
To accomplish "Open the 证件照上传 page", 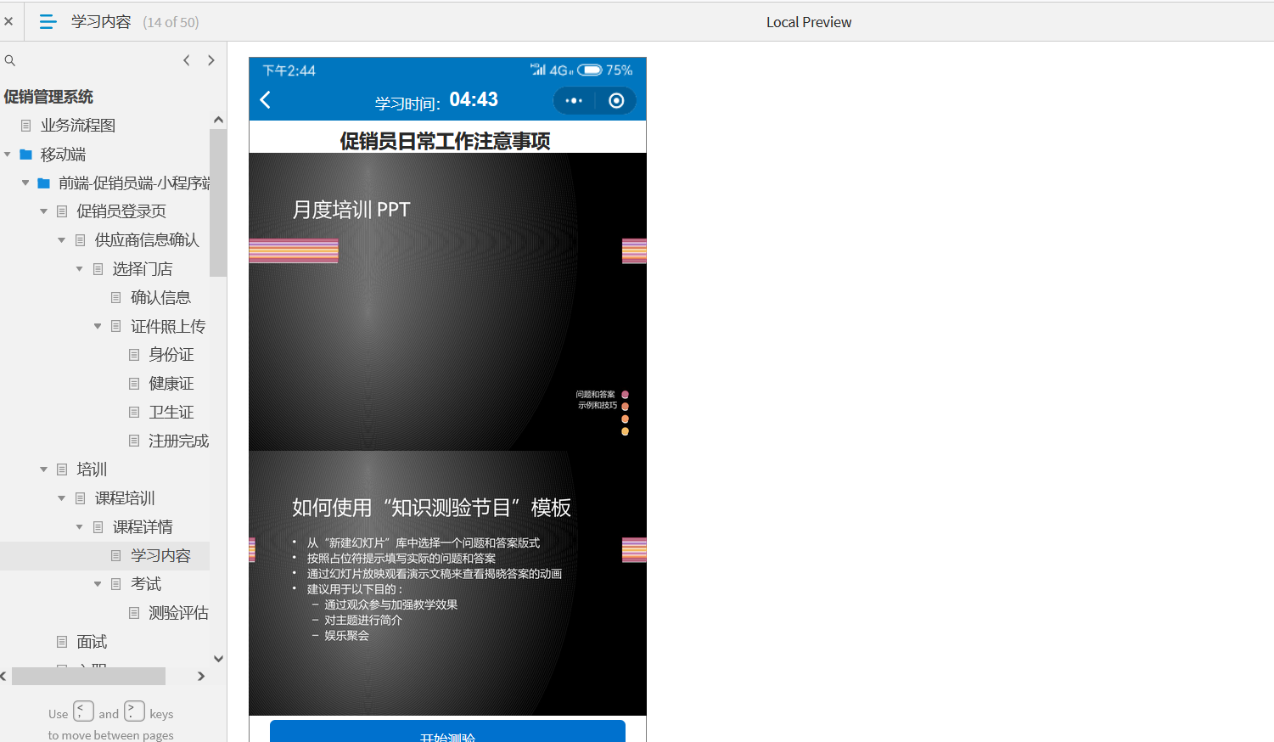I will click(168, 327).
